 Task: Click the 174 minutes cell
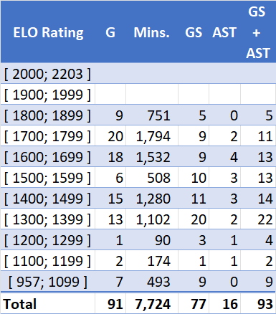(152, 261)
